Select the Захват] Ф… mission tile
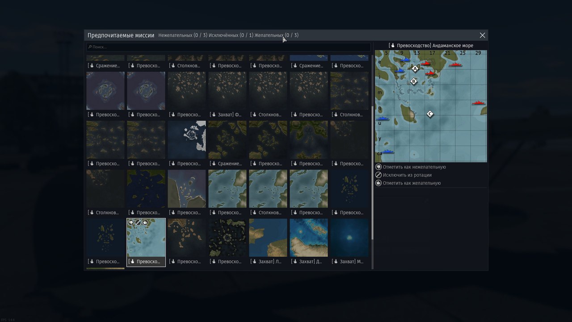 click(x=227, y=94)
